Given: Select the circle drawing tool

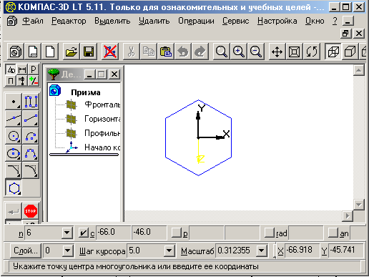Looking at the screenshot, I should [14, 136].
